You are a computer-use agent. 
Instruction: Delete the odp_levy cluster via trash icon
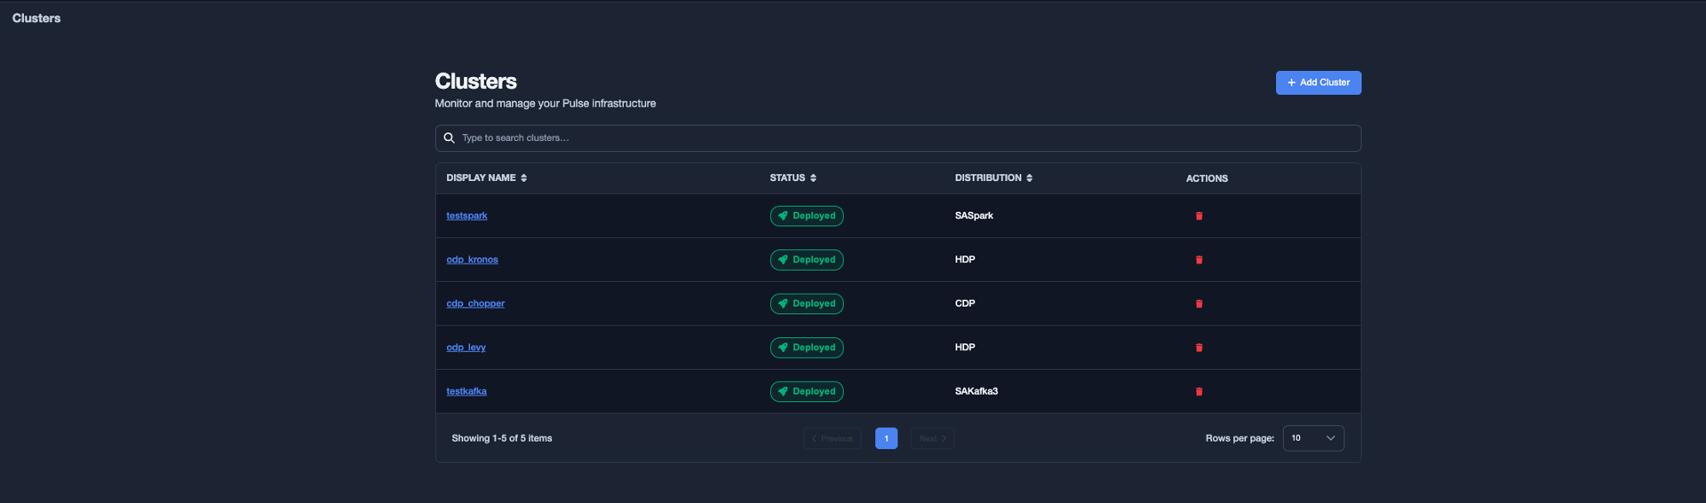(1199, 348)
